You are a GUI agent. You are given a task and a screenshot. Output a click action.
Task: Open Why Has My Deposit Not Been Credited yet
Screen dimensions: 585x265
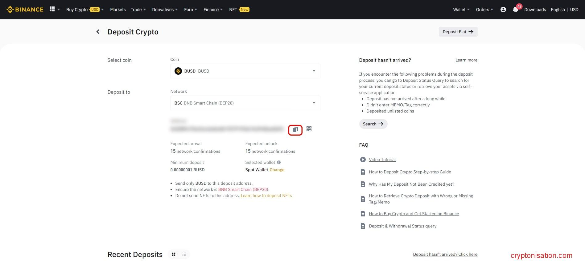pos(411,184)
